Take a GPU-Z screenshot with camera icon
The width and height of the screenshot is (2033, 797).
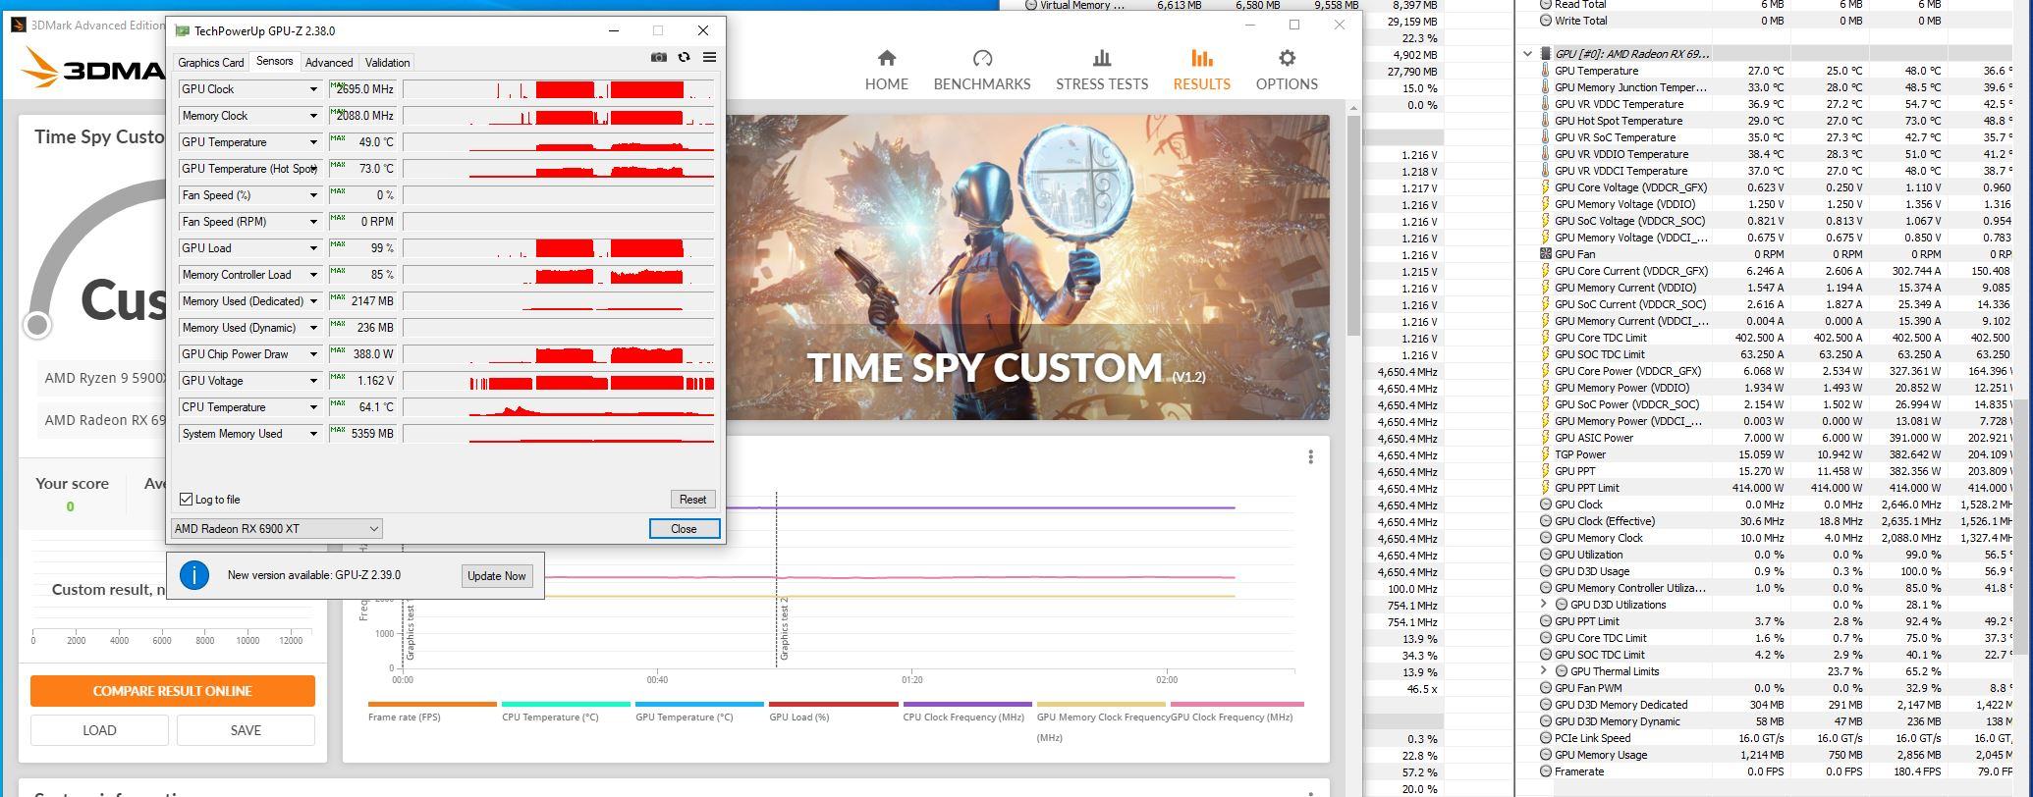pos(658,58)
